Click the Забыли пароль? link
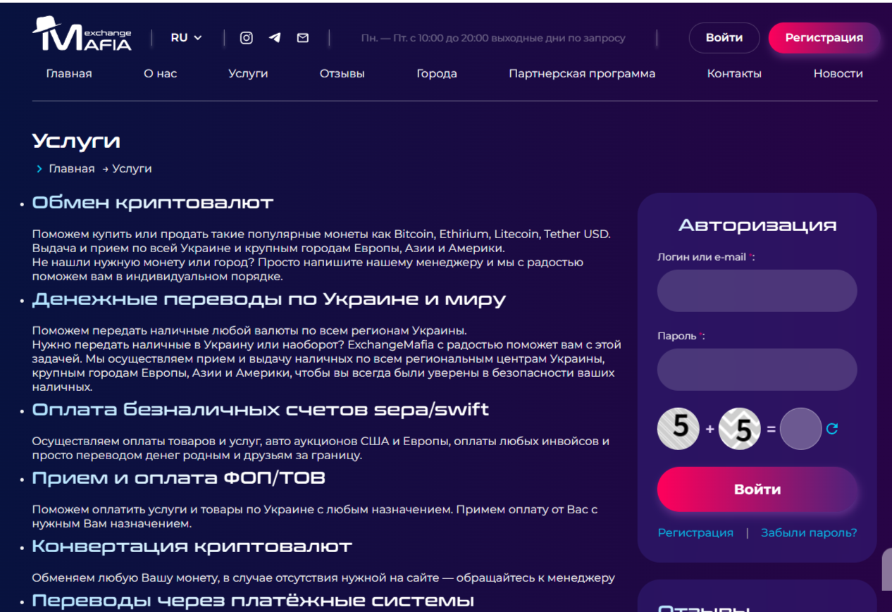 coord(809,532)
